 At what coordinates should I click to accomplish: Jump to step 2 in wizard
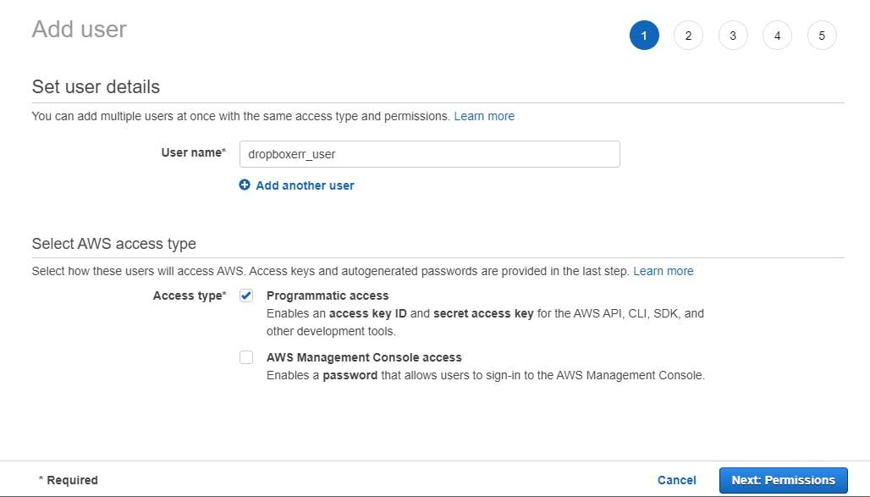pos(688,36)
